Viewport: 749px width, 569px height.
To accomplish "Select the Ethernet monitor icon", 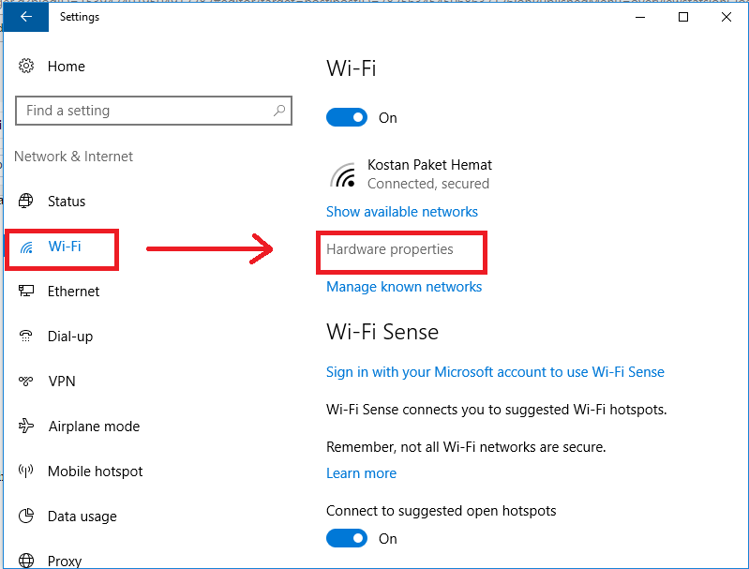I will pyautogui.click(x=26, y=292).
